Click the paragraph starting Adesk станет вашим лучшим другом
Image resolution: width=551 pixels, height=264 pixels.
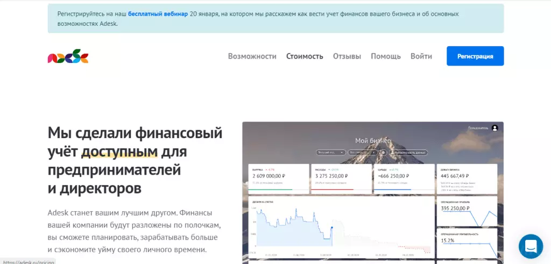pos(134,231)
